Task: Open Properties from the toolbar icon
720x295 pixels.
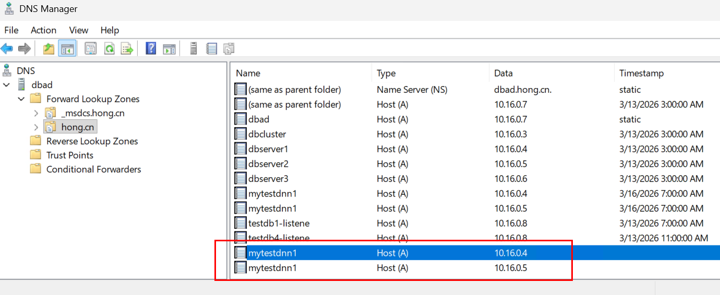Action: (91, 49)
